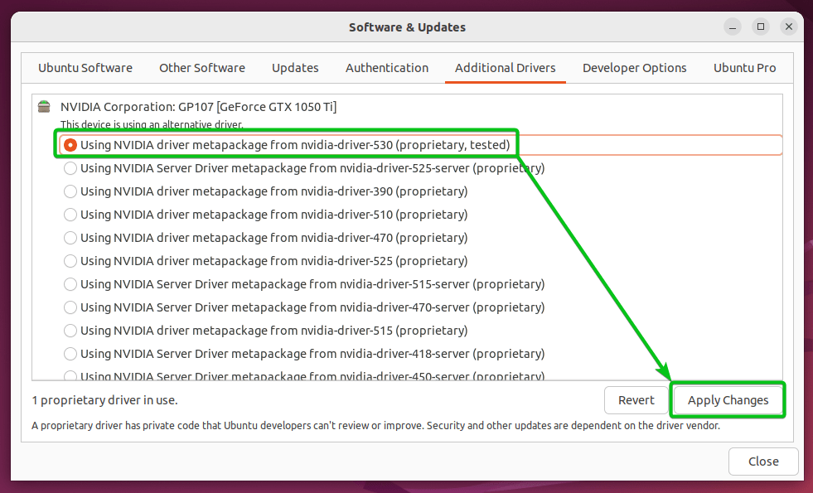
Task: Select the Additional Drivers tab
Action: (505, 68)
